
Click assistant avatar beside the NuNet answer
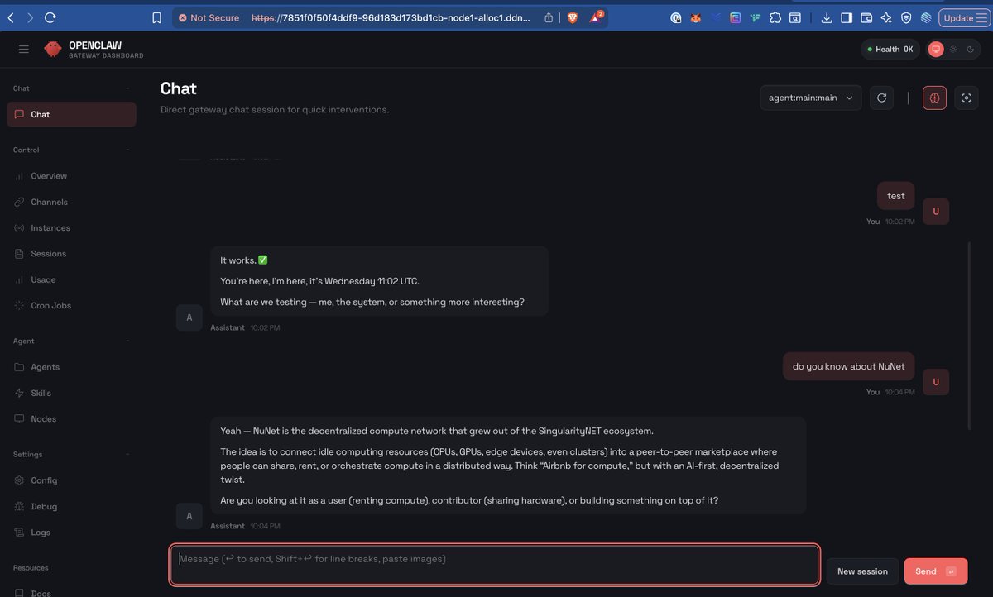point(189,516)
